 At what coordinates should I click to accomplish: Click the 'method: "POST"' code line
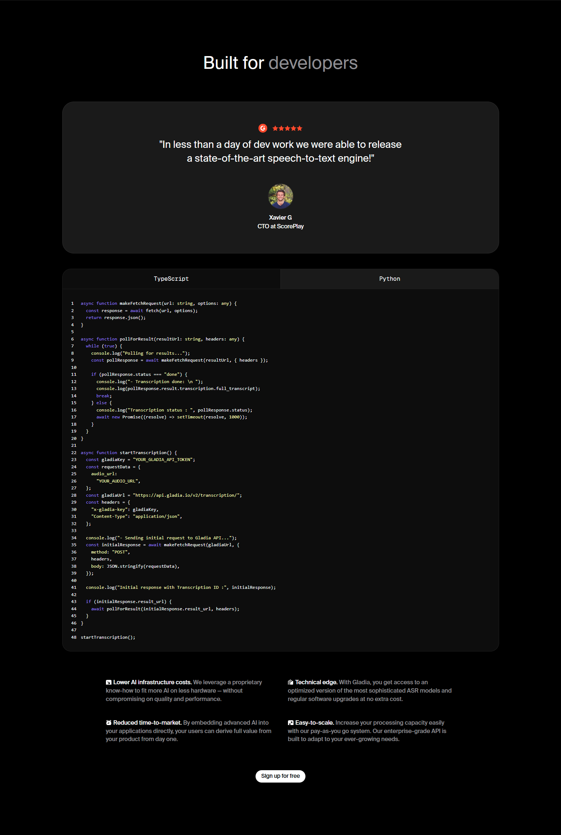111,552
